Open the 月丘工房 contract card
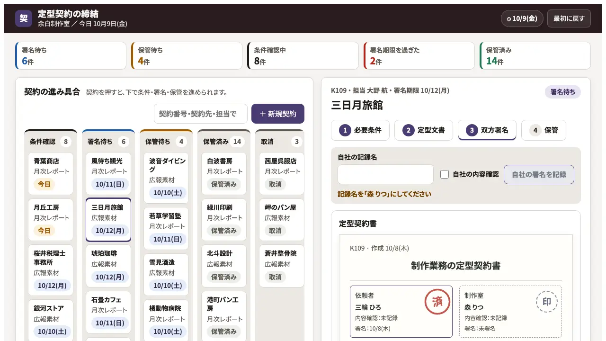Viewport: 606px width, 341px height. point(51,220)
